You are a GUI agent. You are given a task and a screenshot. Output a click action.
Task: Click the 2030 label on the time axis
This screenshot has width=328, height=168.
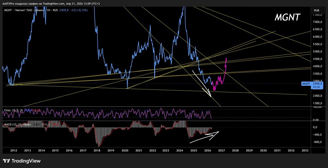pos(263,150)
